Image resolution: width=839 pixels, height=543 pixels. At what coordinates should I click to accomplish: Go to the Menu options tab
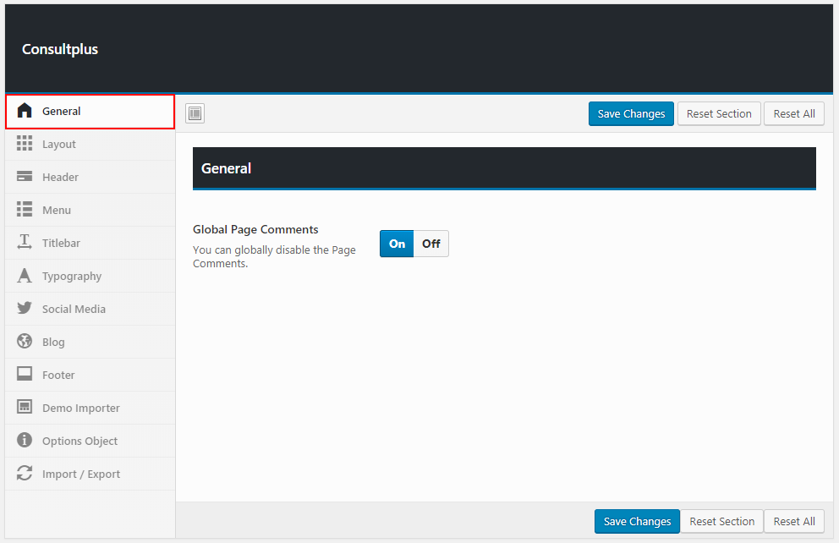(57, 210)
